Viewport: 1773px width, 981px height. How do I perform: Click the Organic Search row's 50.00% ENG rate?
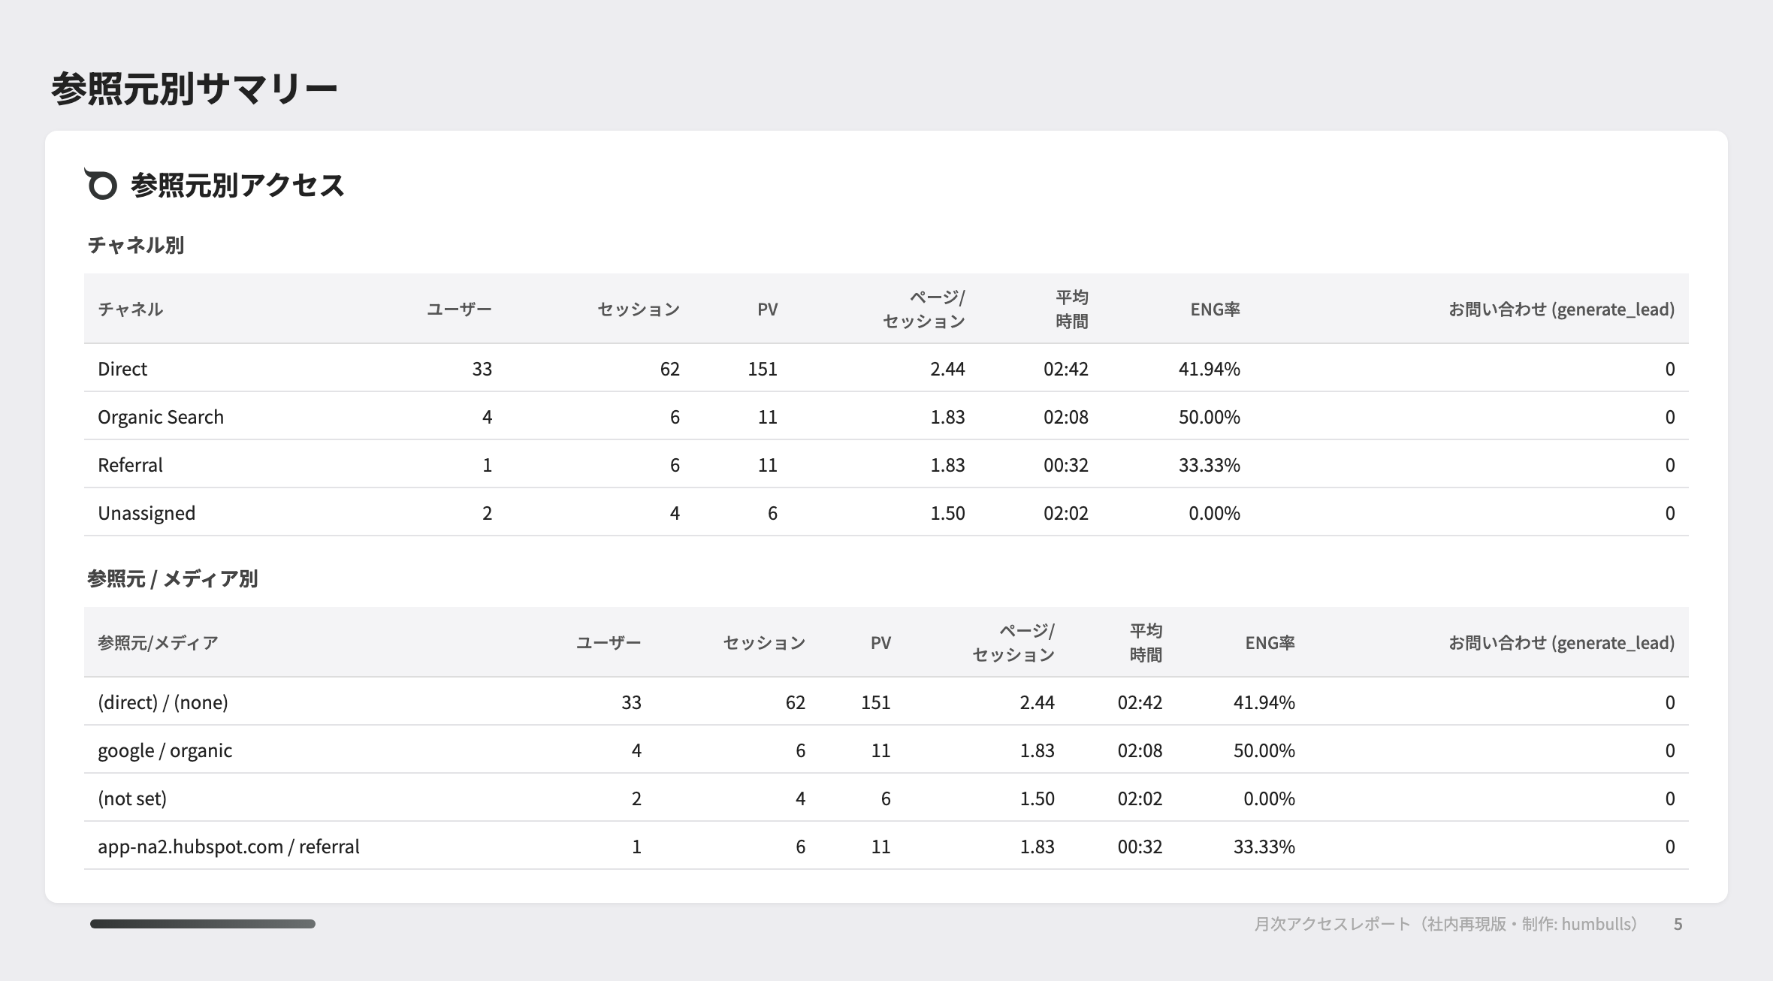(x=1210, y=417)
